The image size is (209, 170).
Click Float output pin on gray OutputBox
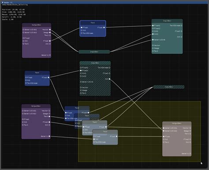click(190, 139)
